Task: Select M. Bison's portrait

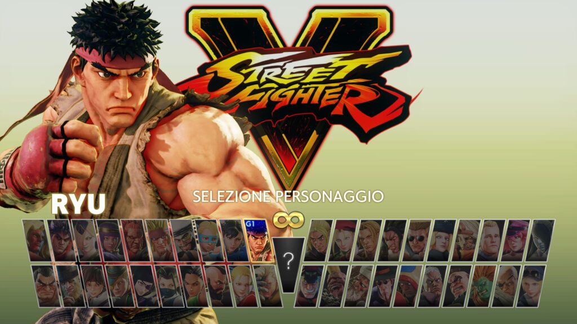Action: pos(309,286)
